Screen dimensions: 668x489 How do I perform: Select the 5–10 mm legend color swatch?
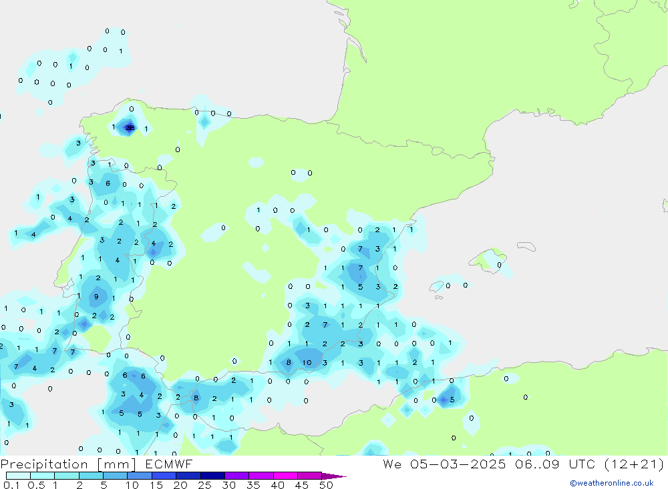point(116,476)
